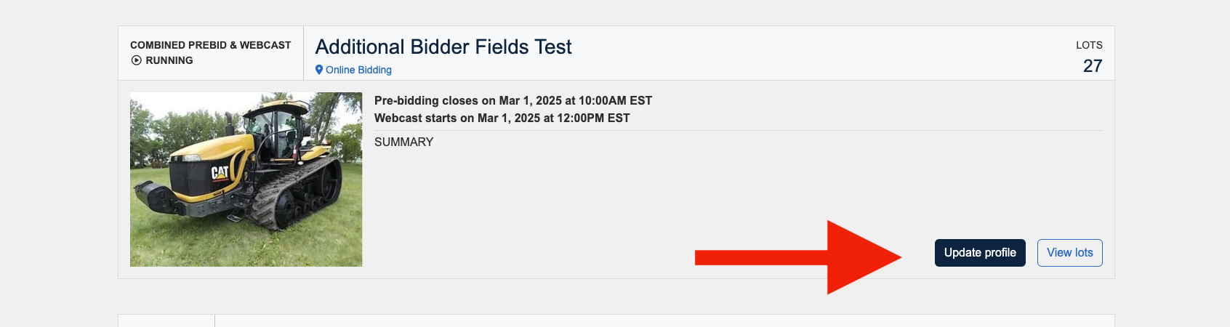Select the Webcast starts date line
This screenshot has height=327, width=1230.
[502, 118]
